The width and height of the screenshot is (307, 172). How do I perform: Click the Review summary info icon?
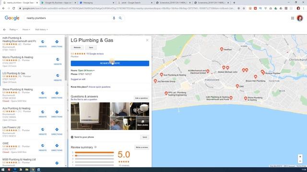(x=95, y=147)
